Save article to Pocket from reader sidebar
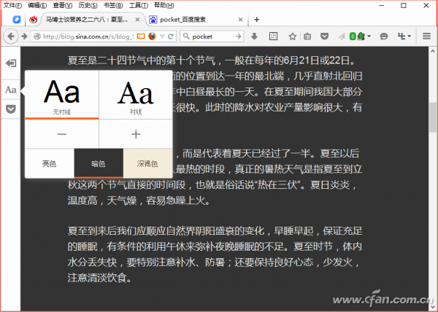Image resolution: width=438 pixels, height=312 pixels. tap(11, 109)
